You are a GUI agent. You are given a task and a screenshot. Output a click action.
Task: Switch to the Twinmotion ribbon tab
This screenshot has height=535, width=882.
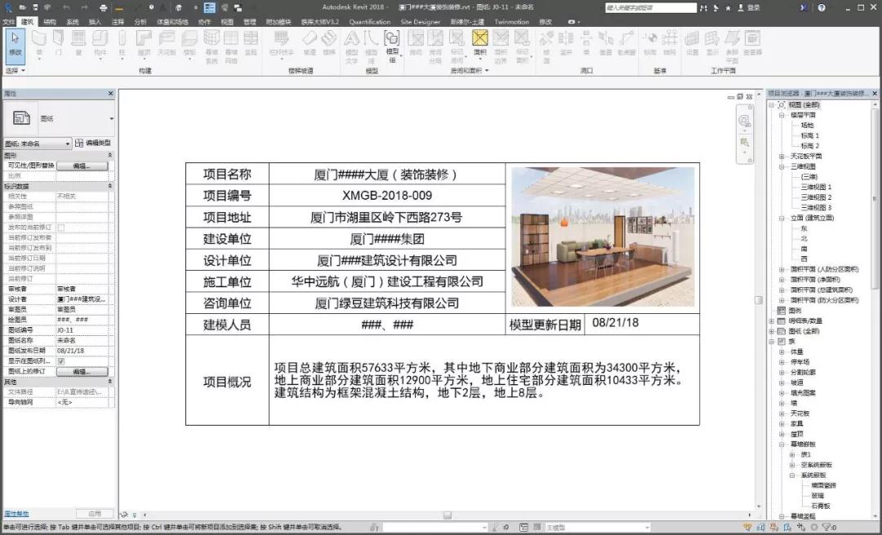(x=511, y=22)
